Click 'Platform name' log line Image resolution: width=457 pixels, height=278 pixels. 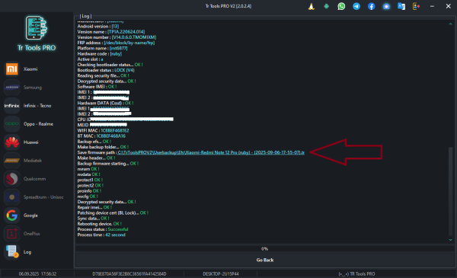[102, 49]
